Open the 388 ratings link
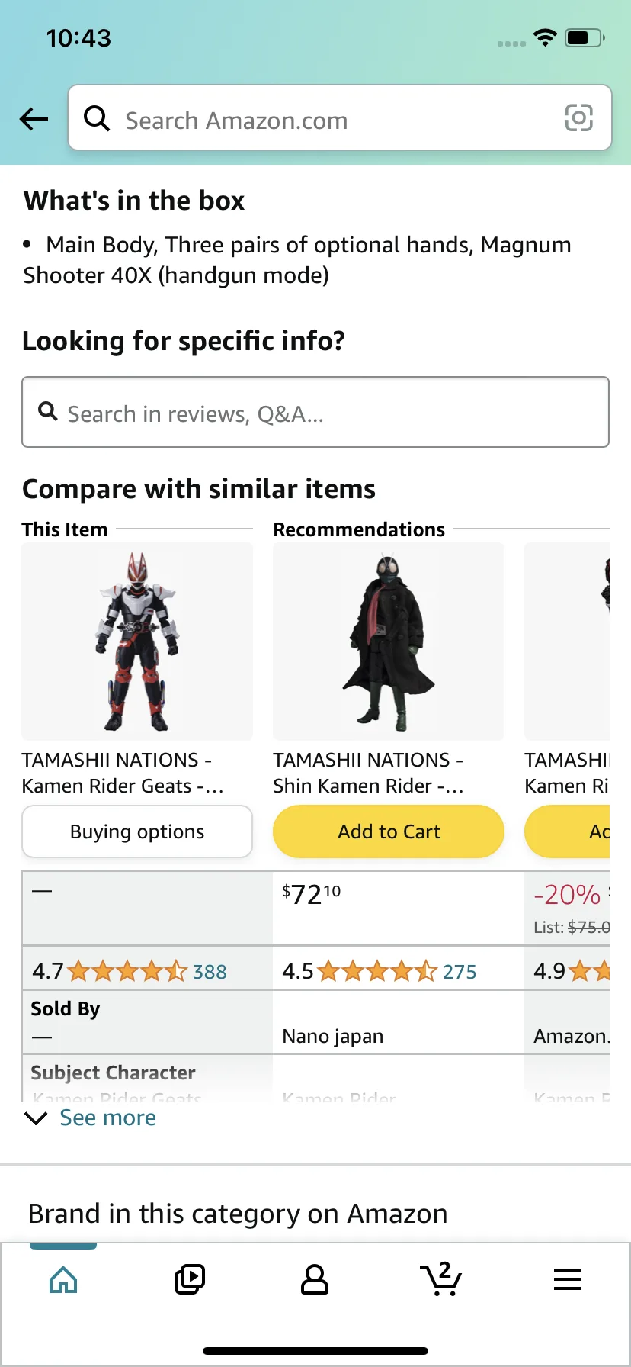Viewport: 631px width, 1367px height. [210, 972]
